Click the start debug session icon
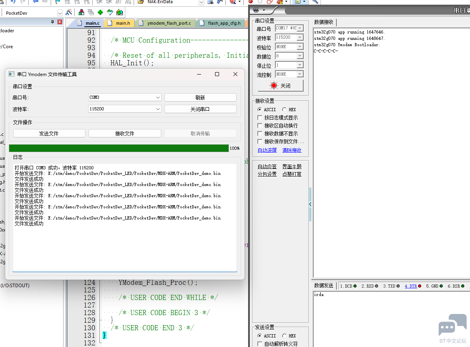This screenshot has height=347, width=470. 233,2
